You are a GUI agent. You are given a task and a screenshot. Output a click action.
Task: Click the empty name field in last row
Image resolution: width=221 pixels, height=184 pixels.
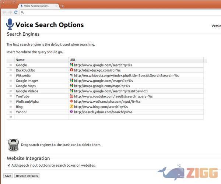41,117
